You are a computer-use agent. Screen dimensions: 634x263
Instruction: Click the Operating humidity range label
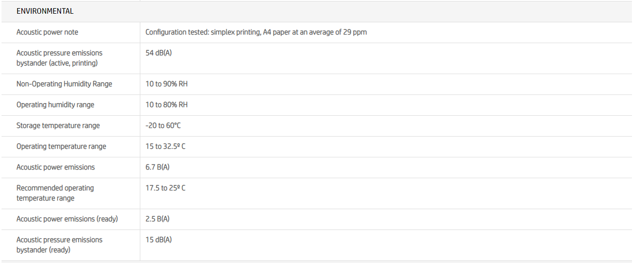(55, 105)
